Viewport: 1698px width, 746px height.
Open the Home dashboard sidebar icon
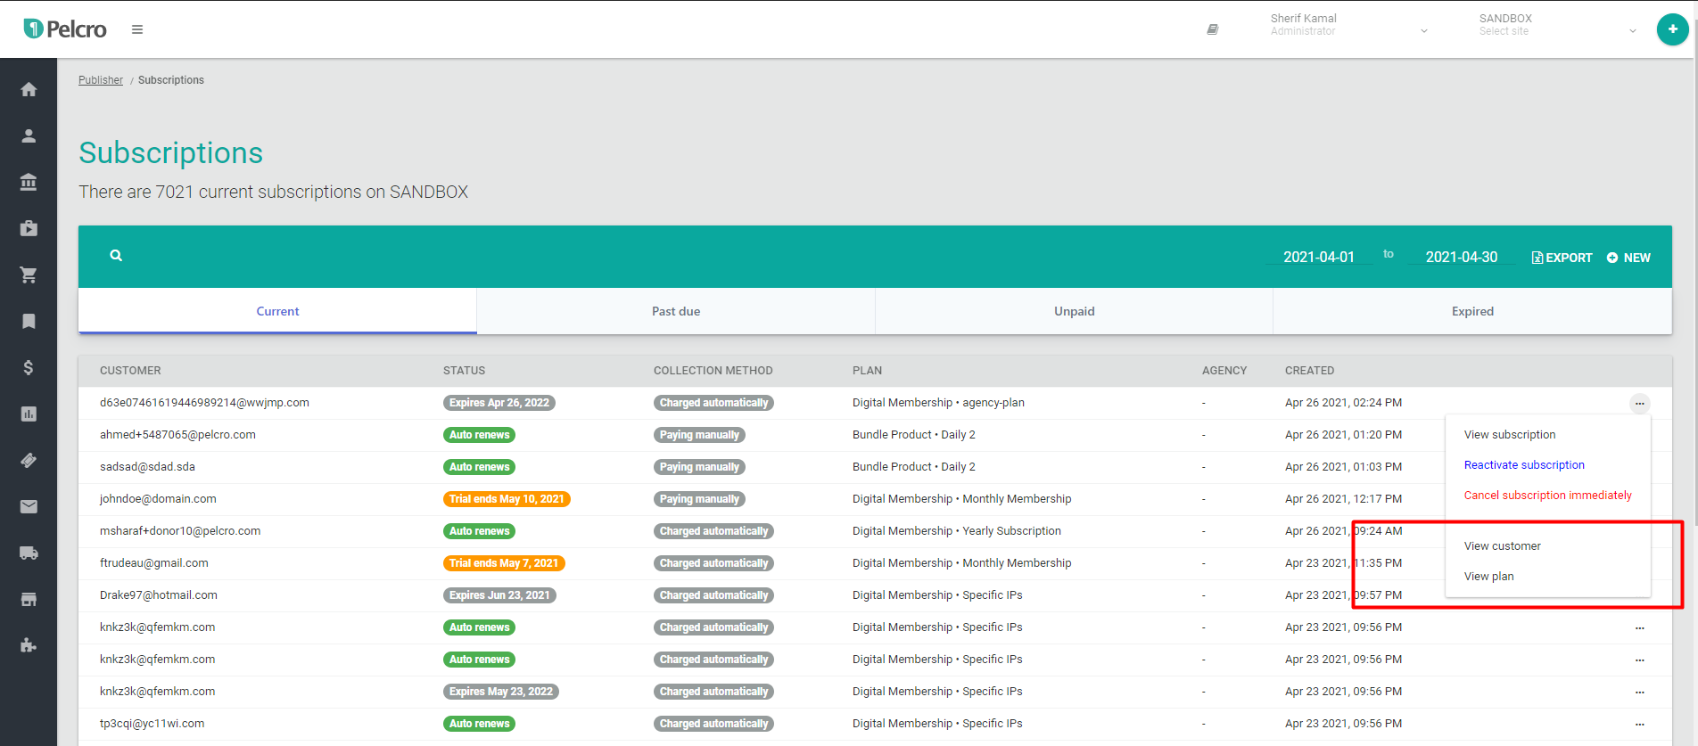[29, 89]
